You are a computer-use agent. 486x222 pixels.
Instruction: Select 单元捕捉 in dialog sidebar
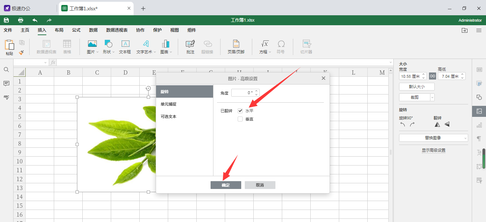(185, 104)
